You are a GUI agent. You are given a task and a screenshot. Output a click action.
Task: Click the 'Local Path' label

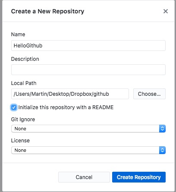24,83
